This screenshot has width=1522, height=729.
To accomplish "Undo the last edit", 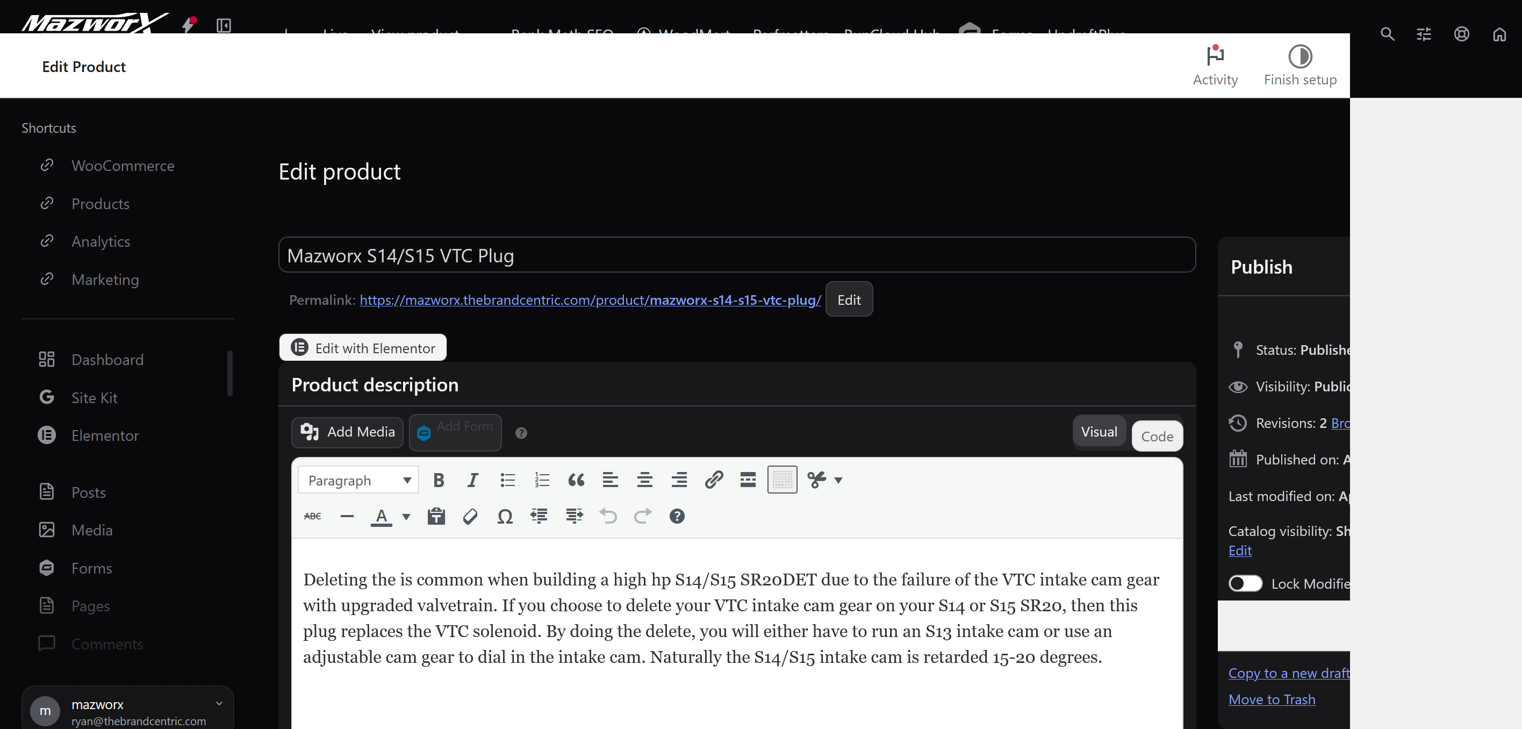I will 608,516.
